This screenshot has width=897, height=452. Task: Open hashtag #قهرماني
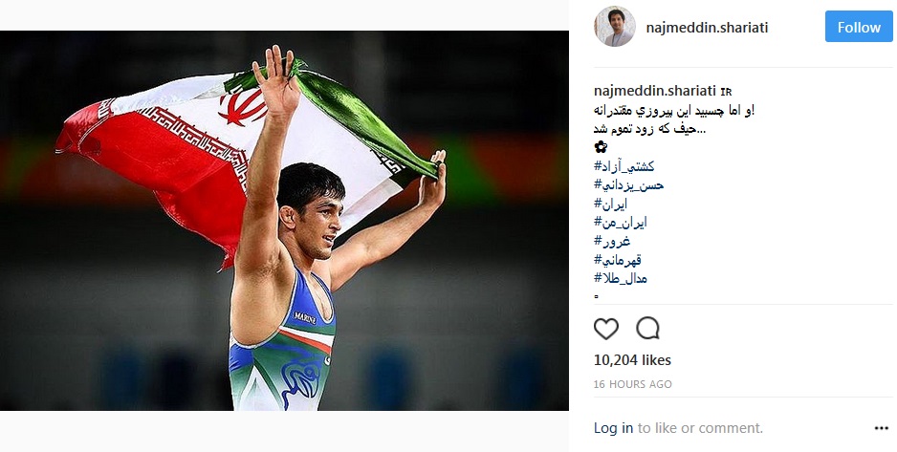point(617,260)
